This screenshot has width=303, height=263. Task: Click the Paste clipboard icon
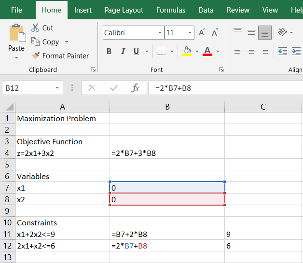pyautogui.click(x=17, y=34)
